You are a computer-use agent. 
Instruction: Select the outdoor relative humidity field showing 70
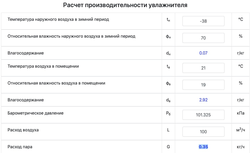pyautogui.click(x=203, y=38)
